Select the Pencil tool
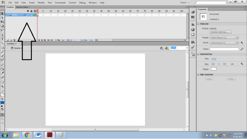The image size is (247, 139). pos(2,51)
